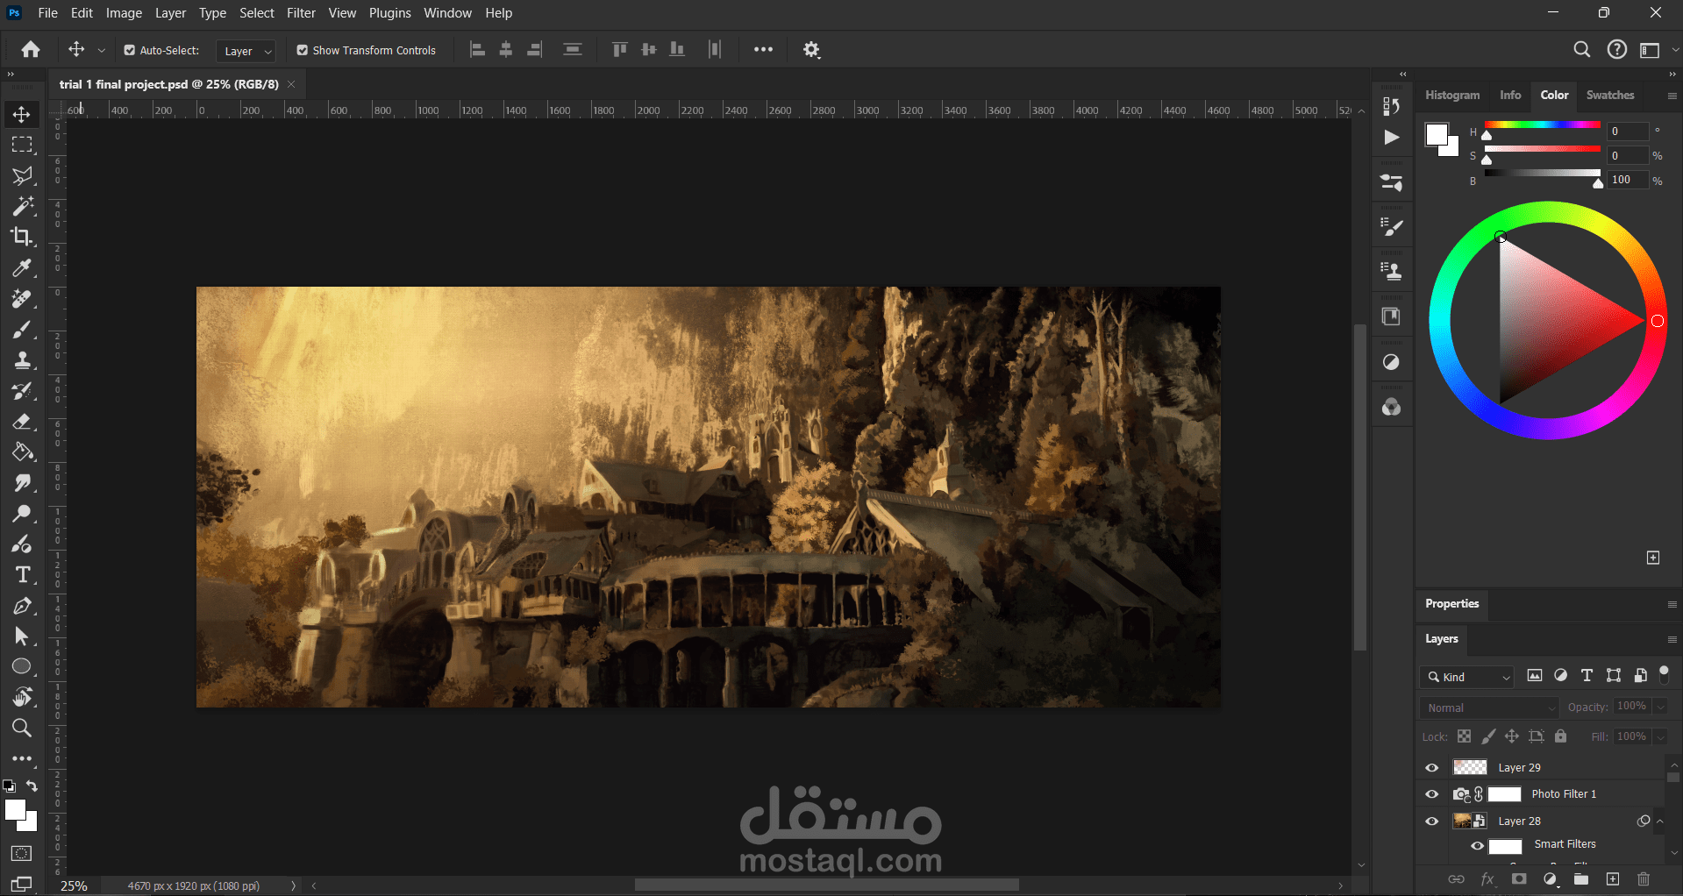Select the Move tool
The width and height of the screenshot is (1683, 896).
click(x=22, y=114)
